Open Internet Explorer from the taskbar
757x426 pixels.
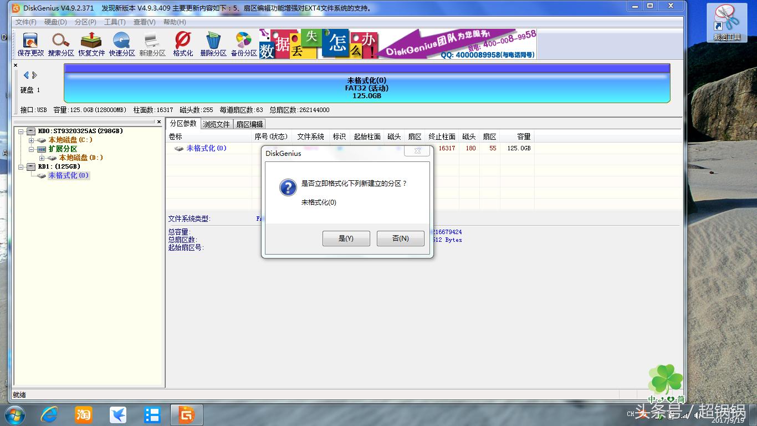coord(48,415)
